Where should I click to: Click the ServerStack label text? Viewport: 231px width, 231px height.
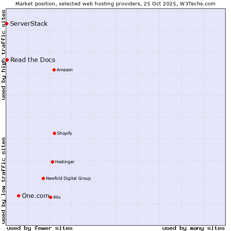click(29, 24)
